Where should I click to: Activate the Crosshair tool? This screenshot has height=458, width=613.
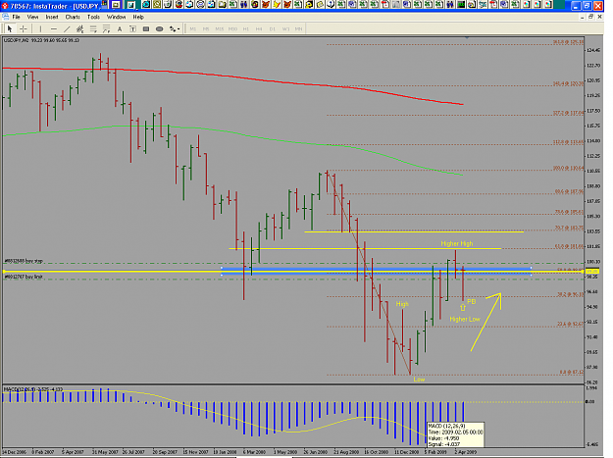pos(24,28)
